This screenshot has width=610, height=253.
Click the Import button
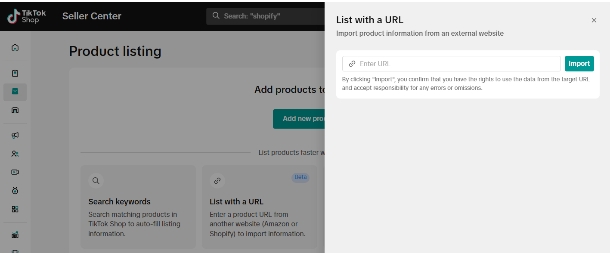click(x=579, y=64)
